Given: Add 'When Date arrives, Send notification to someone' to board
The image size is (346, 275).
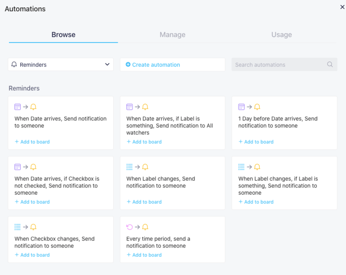Looking at the screenshot, I should pos(32,142).
